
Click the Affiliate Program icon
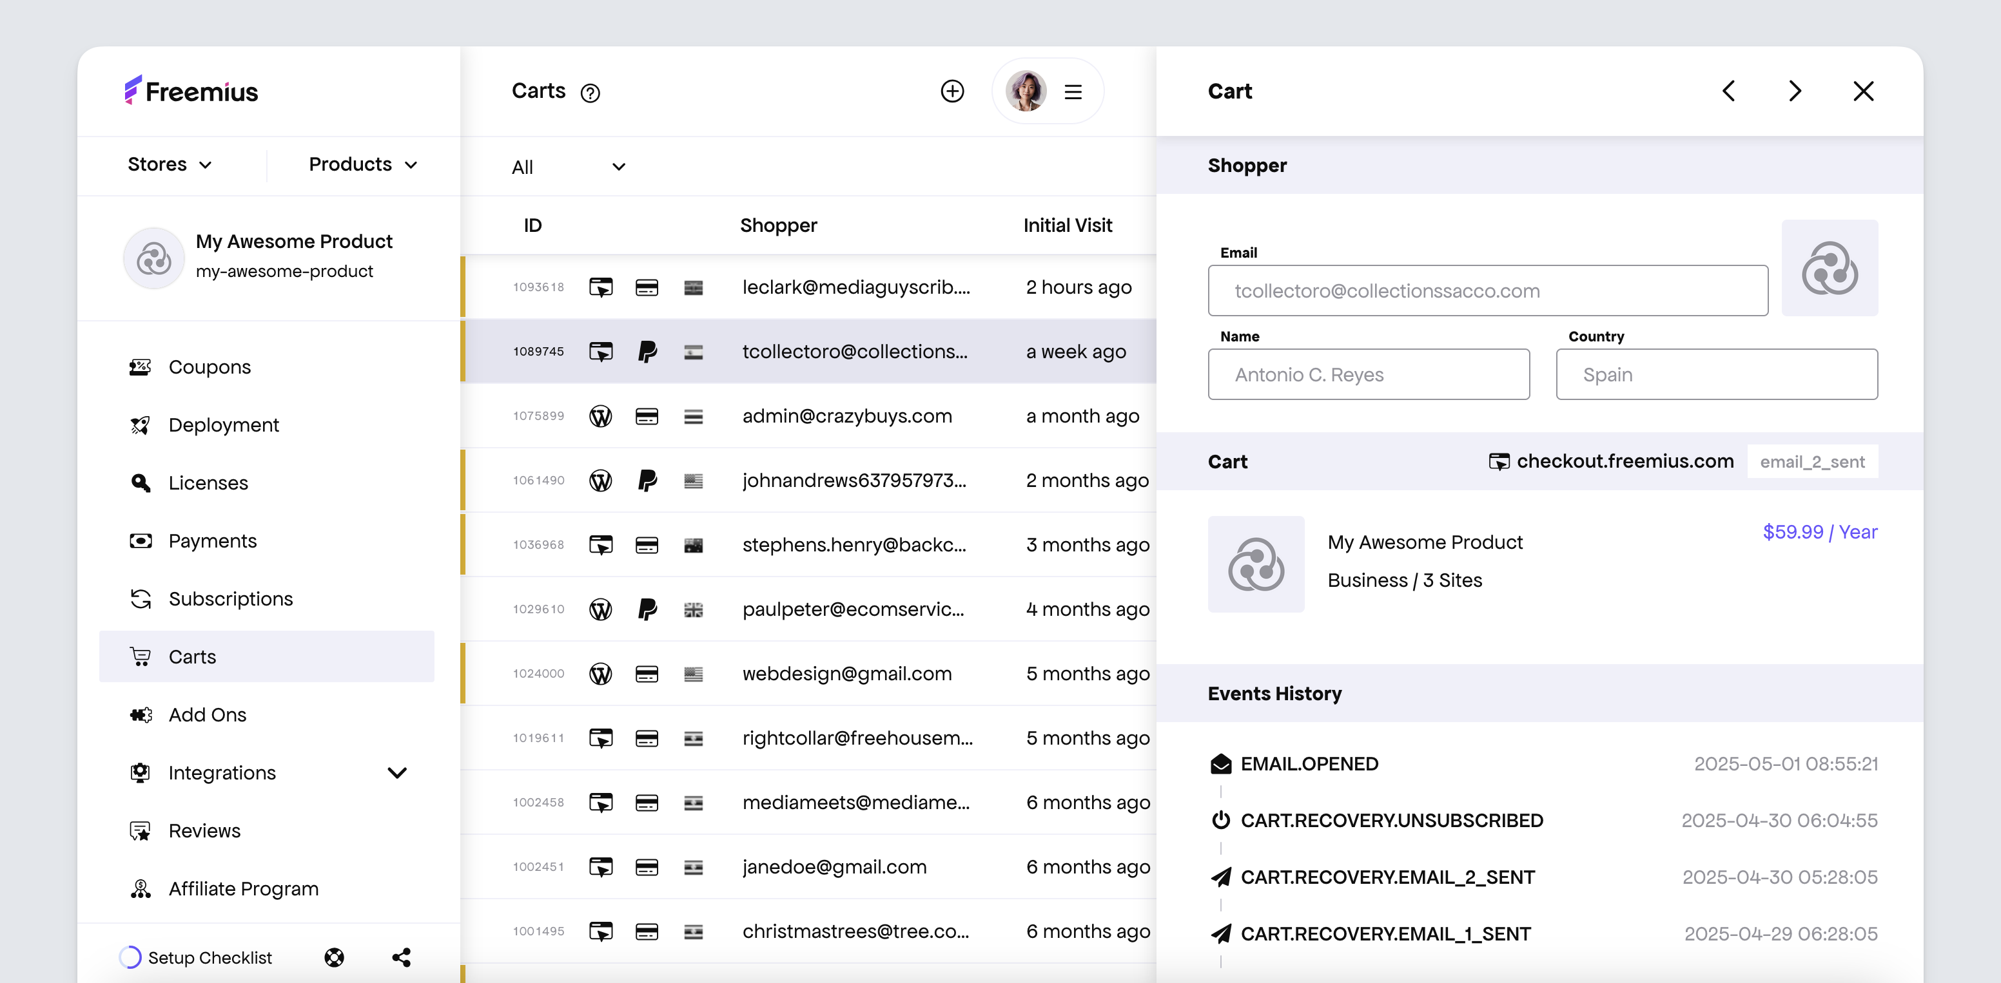pyautogui.click(x=141, y=888)
